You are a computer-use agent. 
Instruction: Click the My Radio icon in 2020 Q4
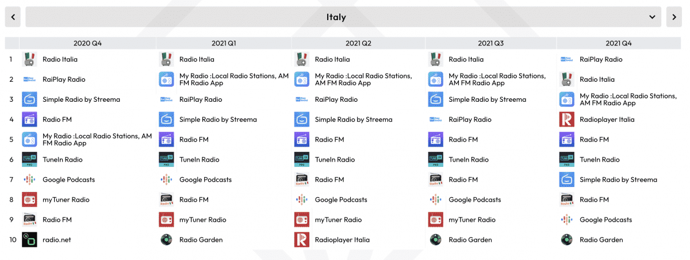click(29, 140)
